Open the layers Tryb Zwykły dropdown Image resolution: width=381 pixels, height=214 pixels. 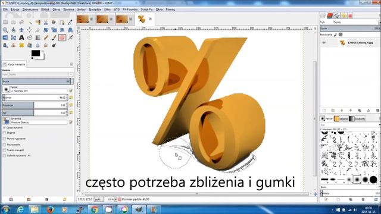coord(350,22)
